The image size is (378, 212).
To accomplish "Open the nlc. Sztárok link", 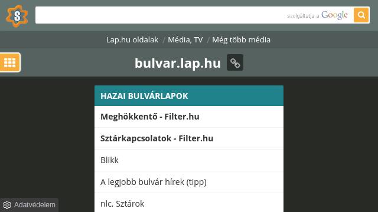I will tap(189, 203).
